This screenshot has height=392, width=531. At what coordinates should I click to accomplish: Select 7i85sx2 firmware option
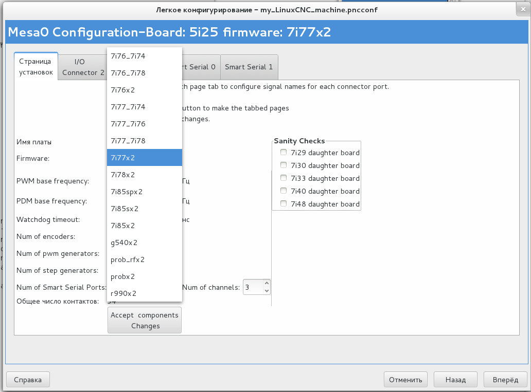pyautogui.click(x=145, y=209)
